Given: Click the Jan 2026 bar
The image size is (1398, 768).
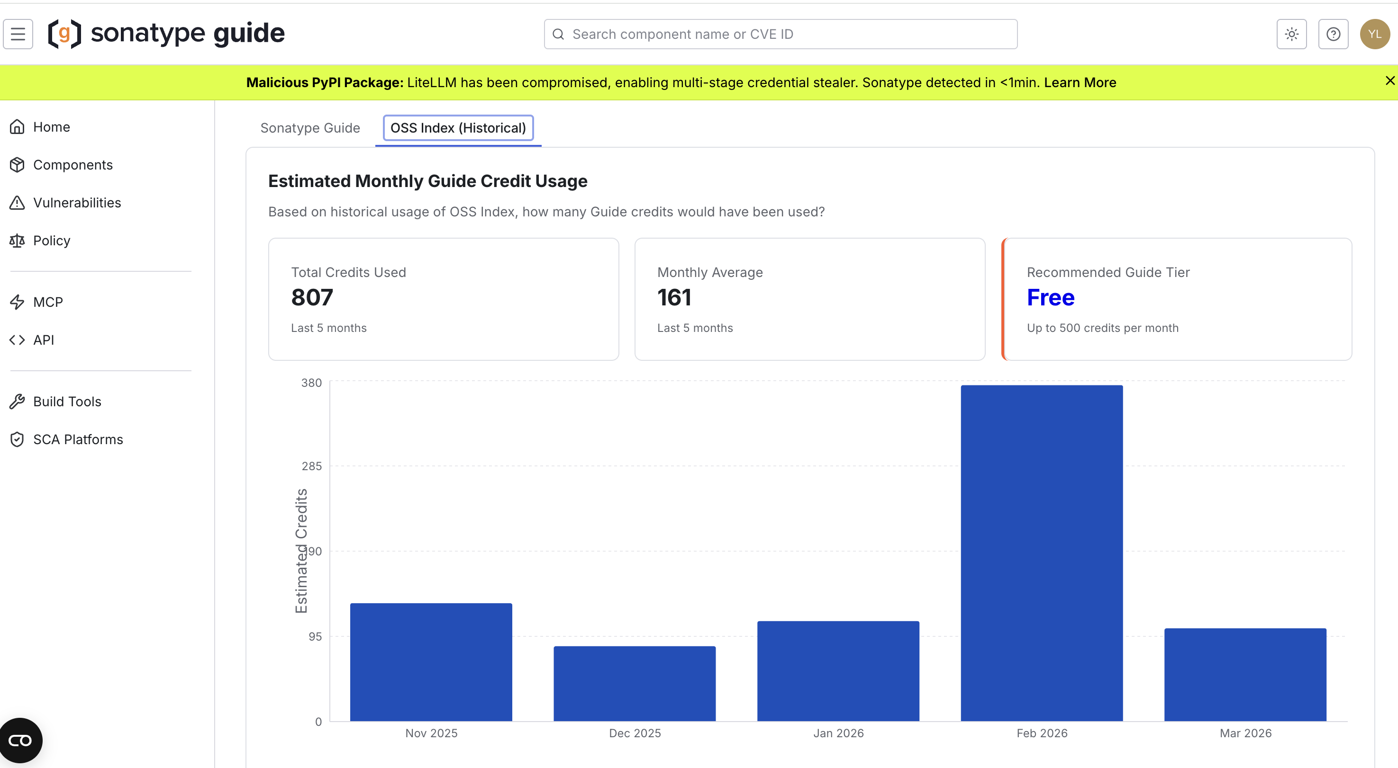Looking at the screenshot, I should [x=838, y=671].
